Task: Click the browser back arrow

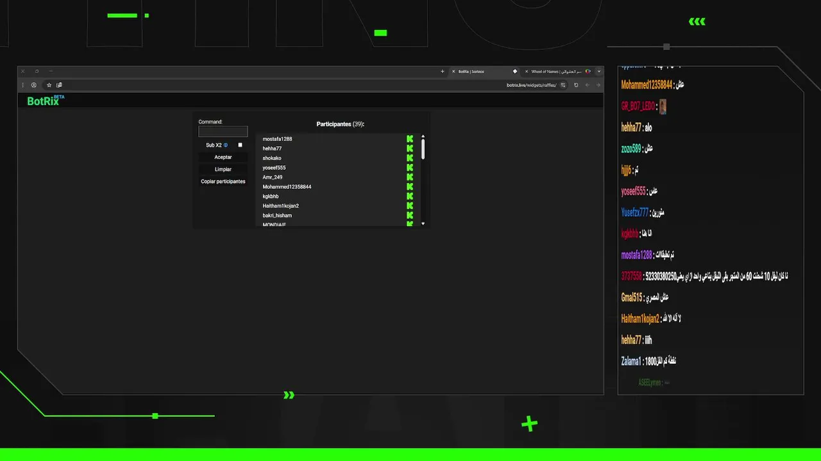Action: pos(587,85)
